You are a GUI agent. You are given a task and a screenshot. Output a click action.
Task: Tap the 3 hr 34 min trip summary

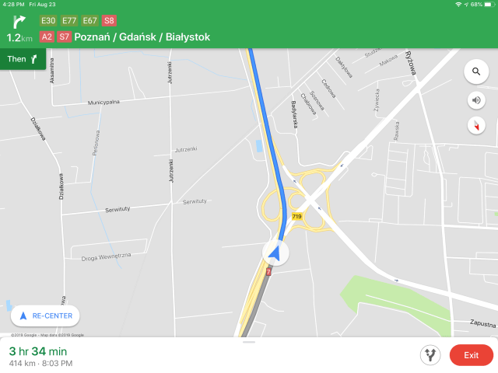coord(38,351)
